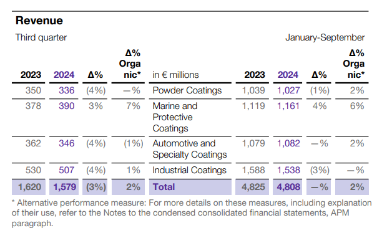This screenshot has height=243, width=387.
Task: Click the Revenue table heading
Action: [39, 21]
